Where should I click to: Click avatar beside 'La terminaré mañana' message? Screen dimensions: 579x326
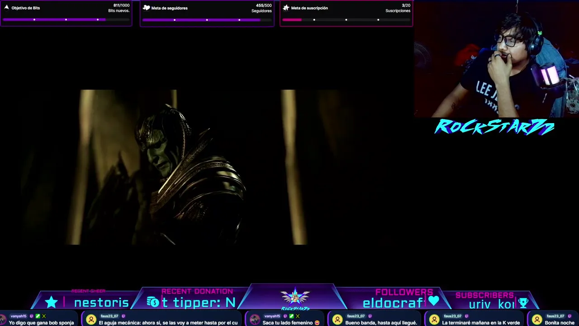pos(434,320)
